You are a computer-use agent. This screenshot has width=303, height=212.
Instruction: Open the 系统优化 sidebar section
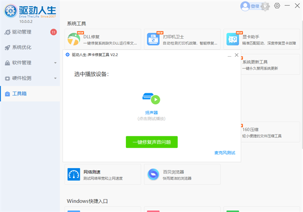tap(30, 47)
